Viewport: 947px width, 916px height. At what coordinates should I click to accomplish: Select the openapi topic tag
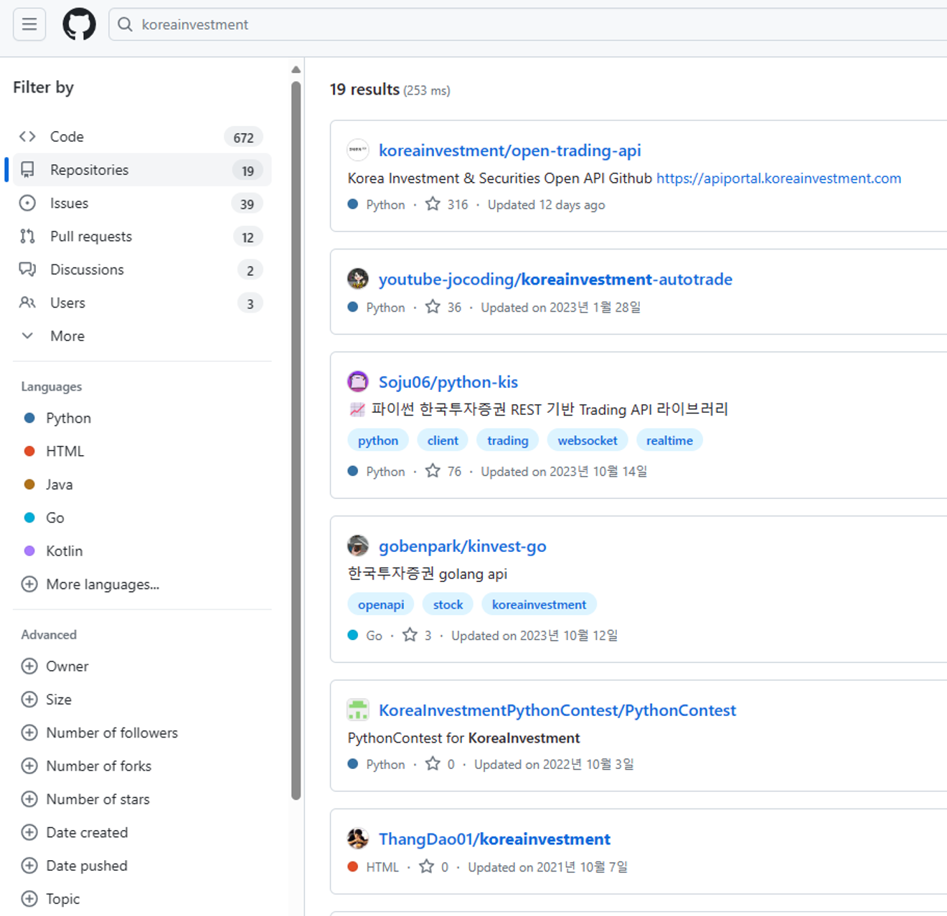(x=381, y=604)
